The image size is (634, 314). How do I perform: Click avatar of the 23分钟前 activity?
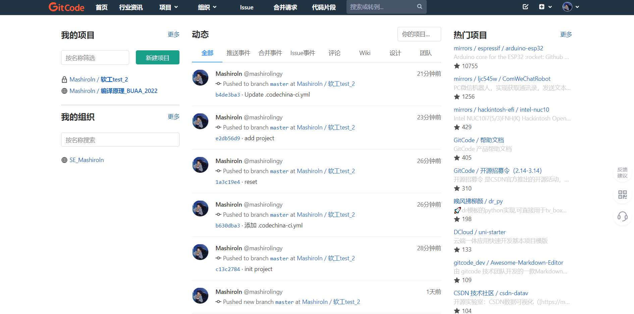coord(200,121)
